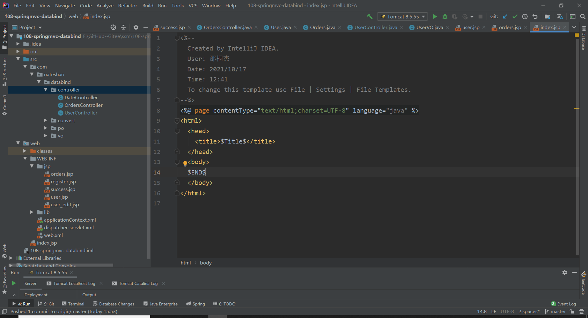Click master branch in status bar

[555, 312]
